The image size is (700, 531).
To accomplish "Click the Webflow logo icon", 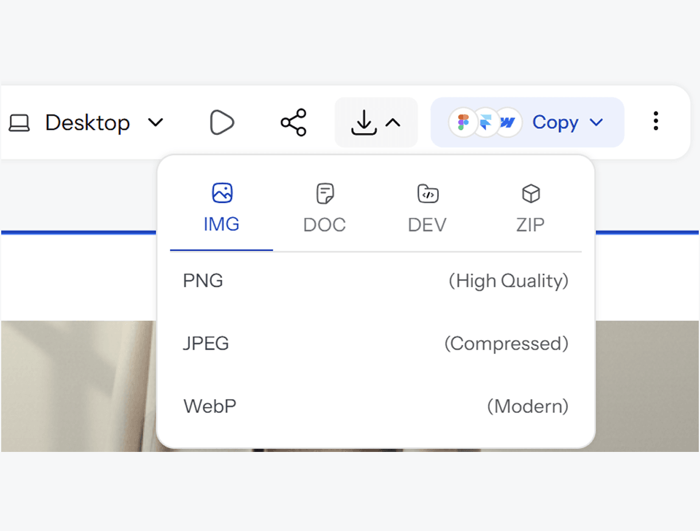I will coord(508,122).
